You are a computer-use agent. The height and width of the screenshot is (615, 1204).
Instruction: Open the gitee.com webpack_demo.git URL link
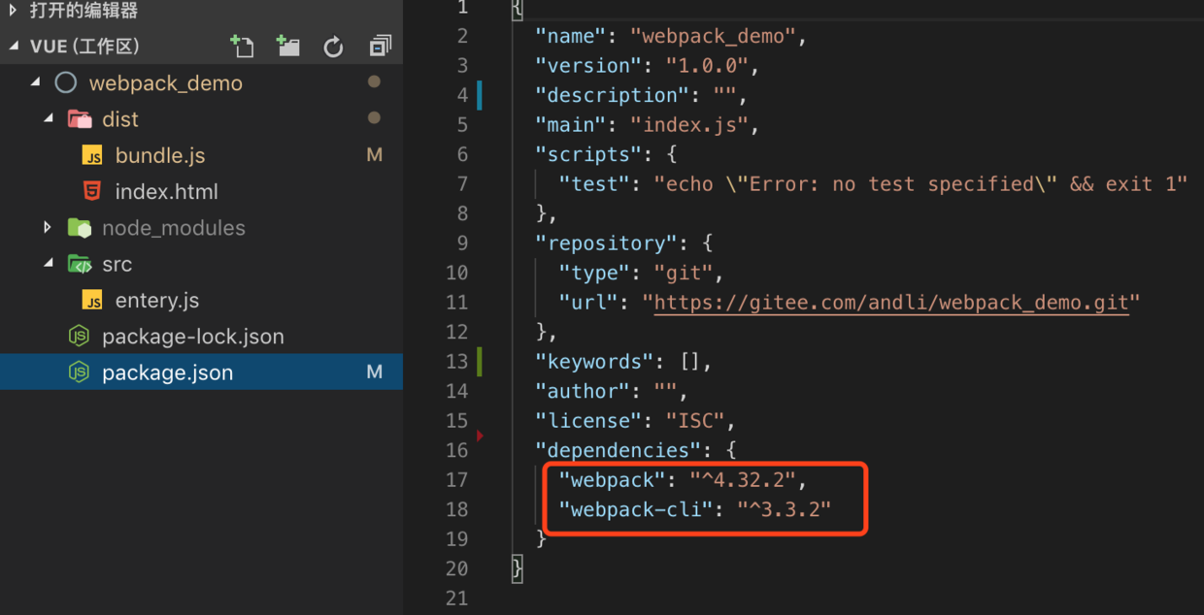coord(891,302)
